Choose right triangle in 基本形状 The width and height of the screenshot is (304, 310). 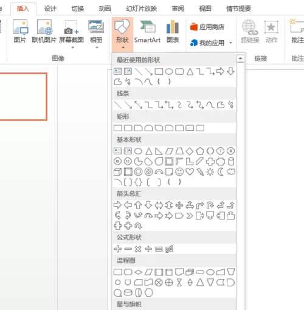tap(159, 151)
